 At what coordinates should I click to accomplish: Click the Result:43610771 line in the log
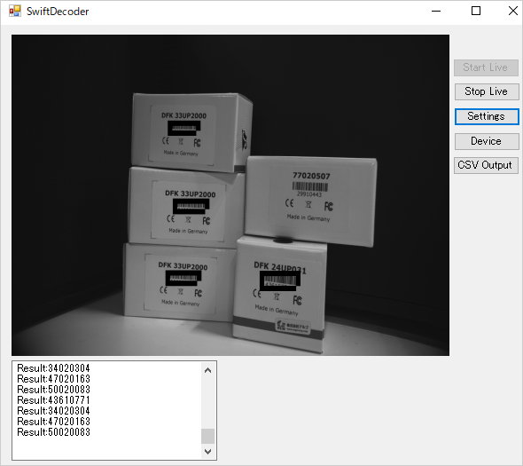pyautogui.click(x=53, y=400)
